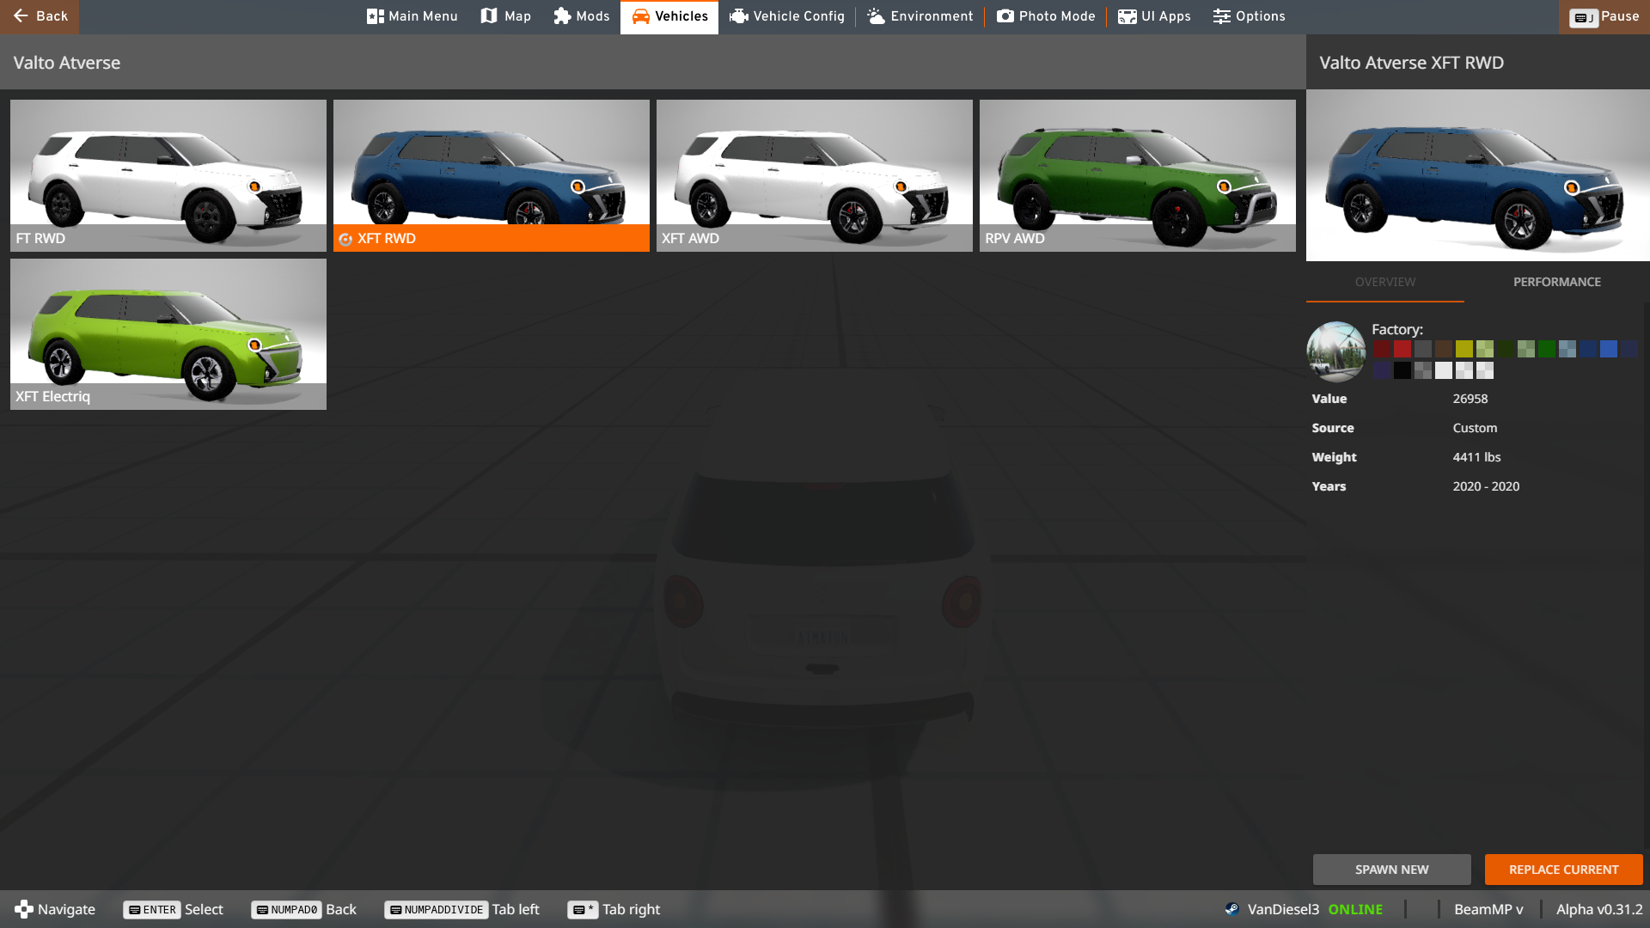The width and height of the screenshot is (1650, 928).
Task: Pick the bright red factory color
Action: (x=1402, y=349)
